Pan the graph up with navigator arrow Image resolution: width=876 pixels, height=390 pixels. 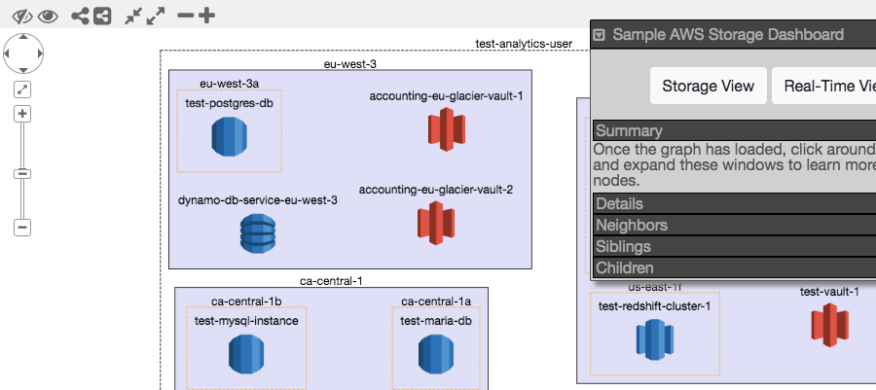[23, 37]
